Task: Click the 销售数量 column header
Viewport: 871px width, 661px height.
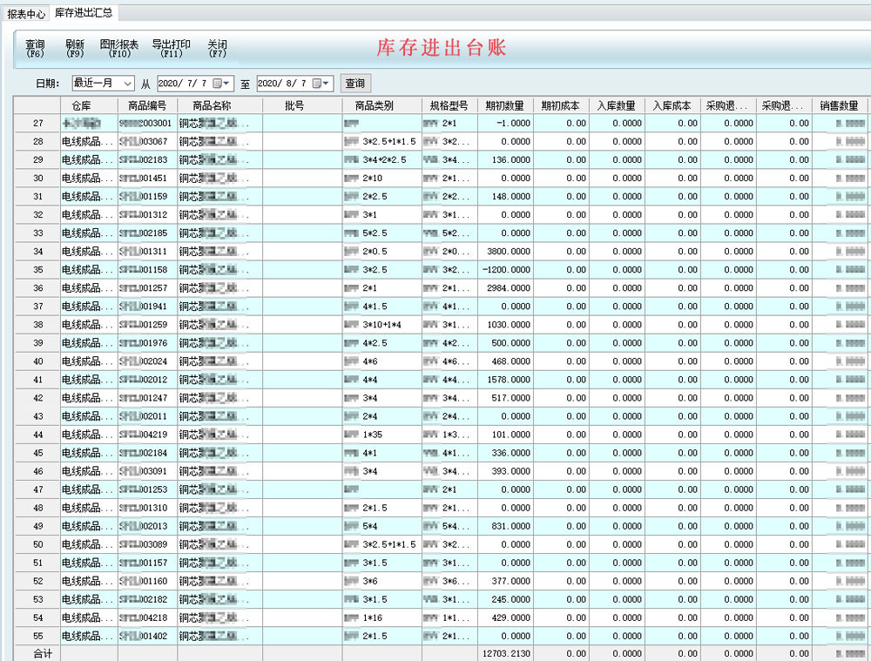Action: pyautogui.click(x=840, y=105)
